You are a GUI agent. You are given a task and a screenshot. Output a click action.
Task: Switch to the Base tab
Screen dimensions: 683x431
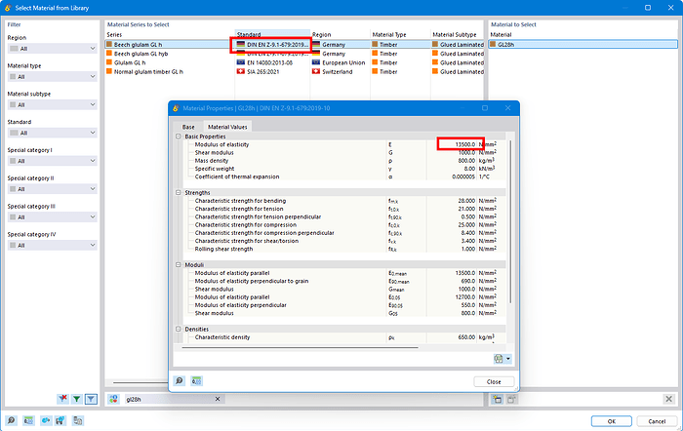point(188,127)
